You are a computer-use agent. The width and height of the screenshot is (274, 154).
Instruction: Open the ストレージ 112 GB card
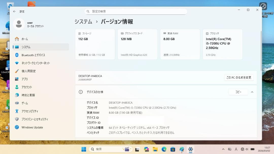tap(95, 44)
